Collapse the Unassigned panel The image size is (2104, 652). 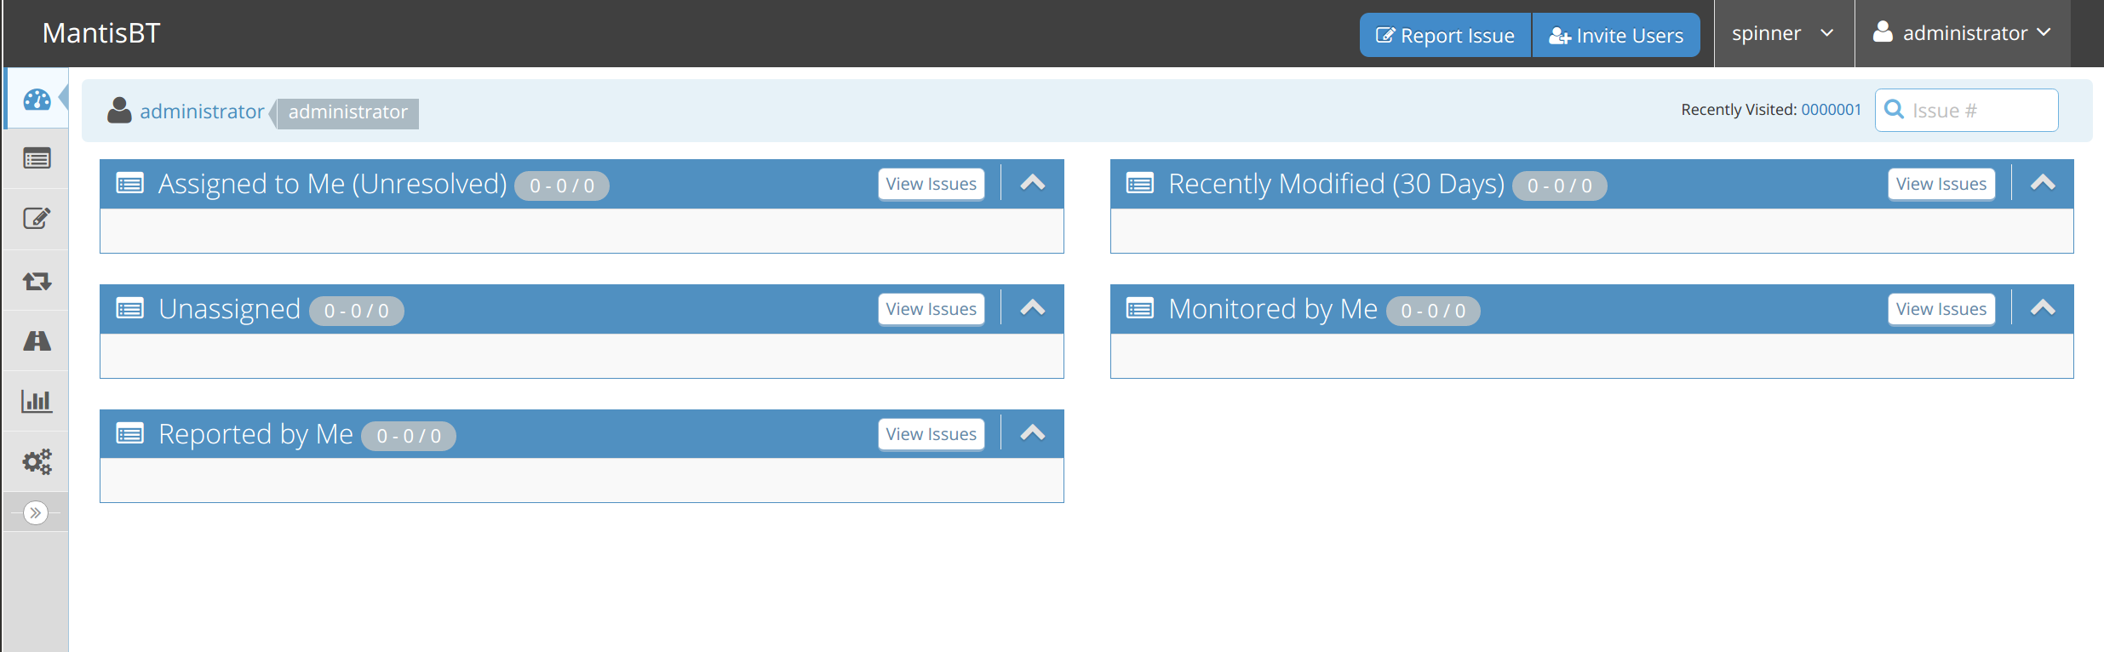[1032, 308]
